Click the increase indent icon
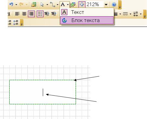This screenshot has height=119, width=147. coord(54,14)
